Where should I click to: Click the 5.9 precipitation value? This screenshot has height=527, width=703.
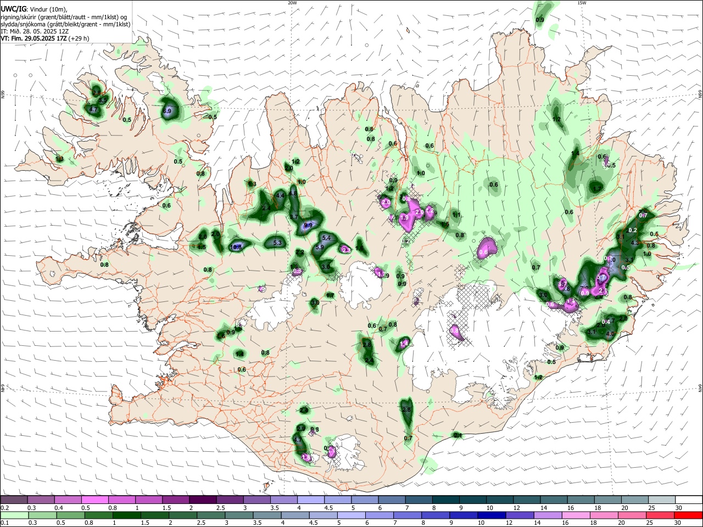(320, 248)
